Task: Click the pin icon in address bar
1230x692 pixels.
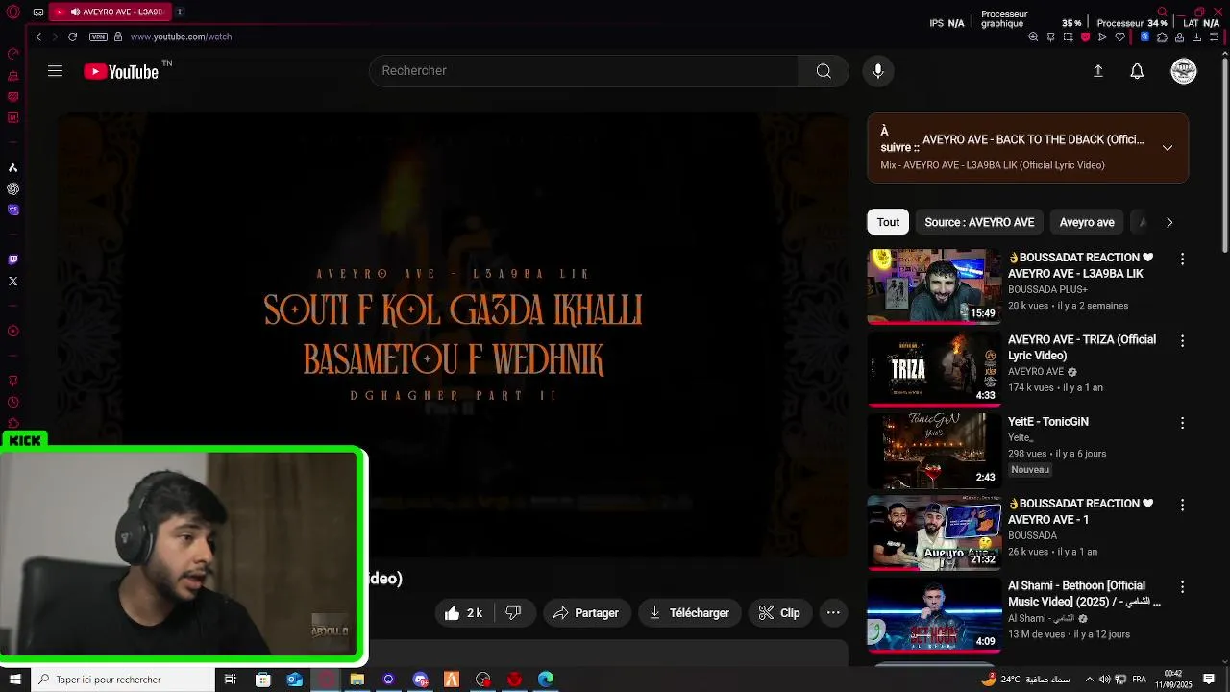Action: (x=1050, y=37)
